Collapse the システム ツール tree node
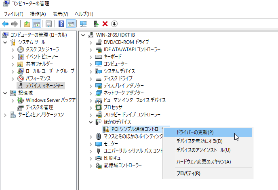The image size is (278, 190). (5, 42)
